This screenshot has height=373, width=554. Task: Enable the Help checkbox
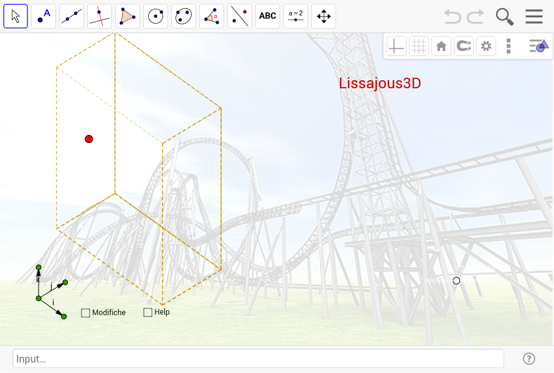pyautogui.click(x=148, y=312)
